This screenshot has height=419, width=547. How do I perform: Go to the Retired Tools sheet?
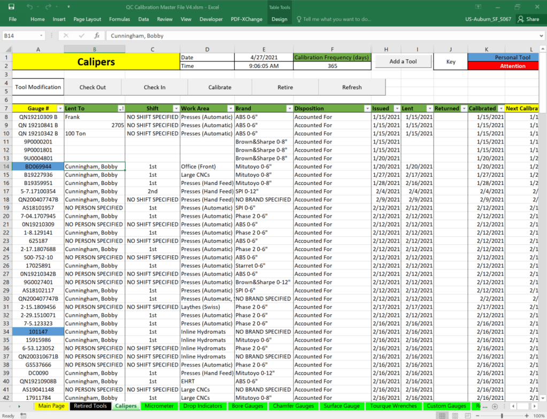pyautogui.click(x=90, y=406)
